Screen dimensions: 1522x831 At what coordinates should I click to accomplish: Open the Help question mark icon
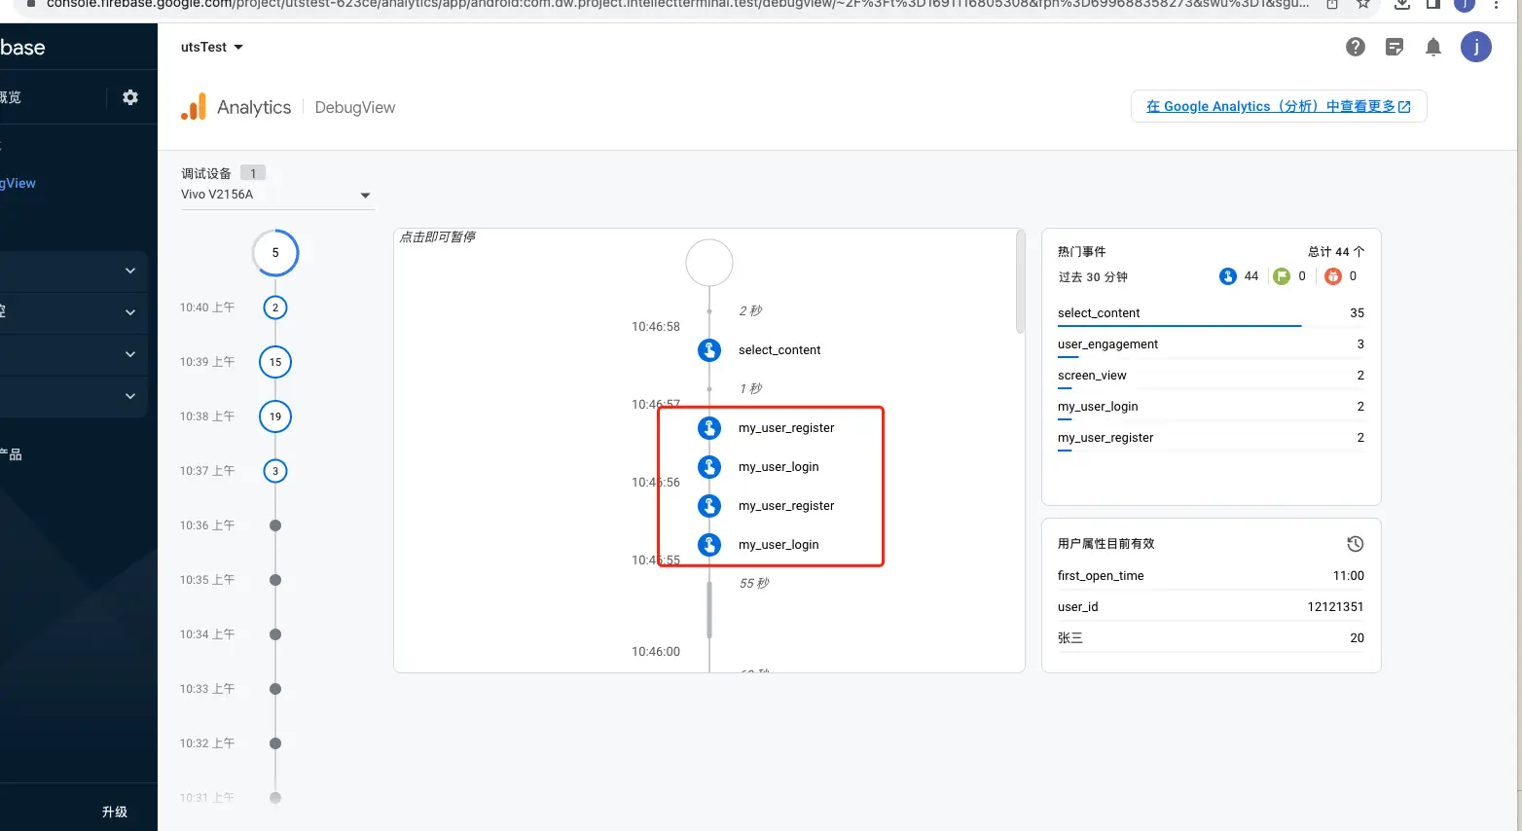1355,47
